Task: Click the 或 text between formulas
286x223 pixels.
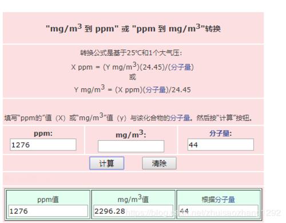Action: point(133,77)
